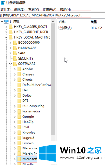Click the 计算机 computer icon

pyautogui.click(x=6, y=22)
